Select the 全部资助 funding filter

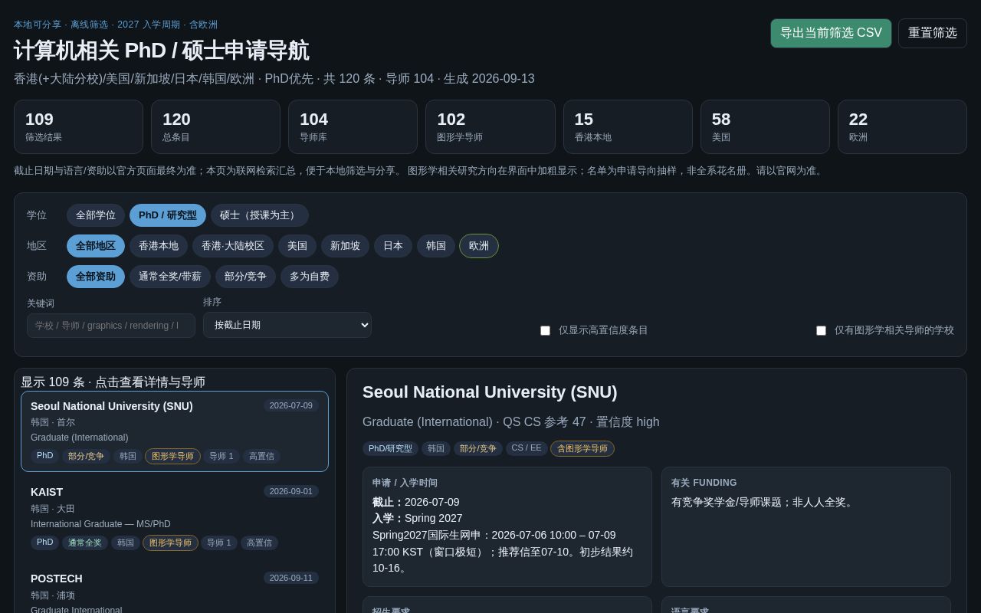(96, 277)
